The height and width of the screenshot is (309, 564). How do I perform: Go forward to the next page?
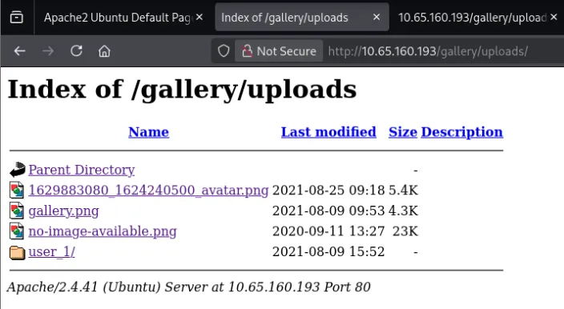click(x=48, y=51)
